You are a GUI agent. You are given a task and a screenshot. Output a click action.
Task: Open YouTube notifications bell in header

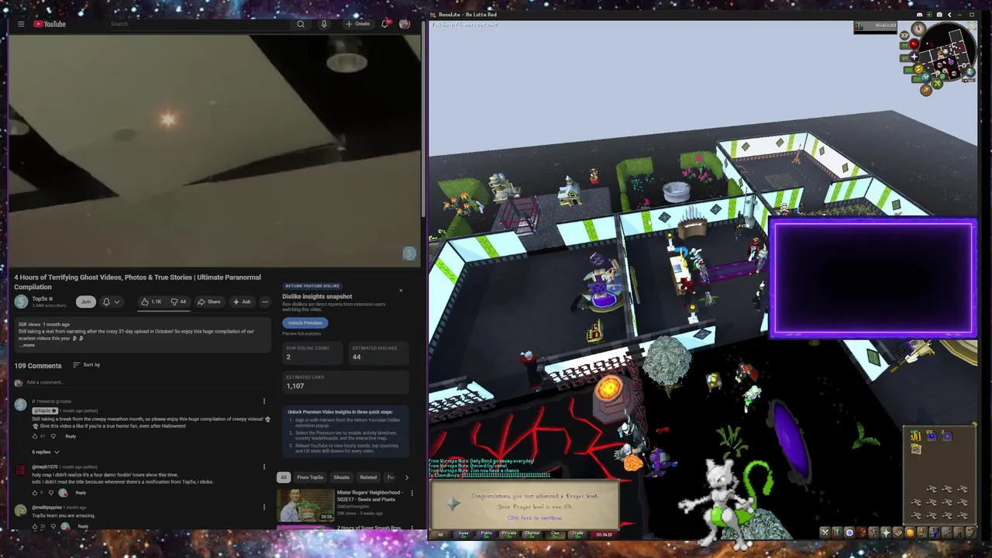[384, 24]
